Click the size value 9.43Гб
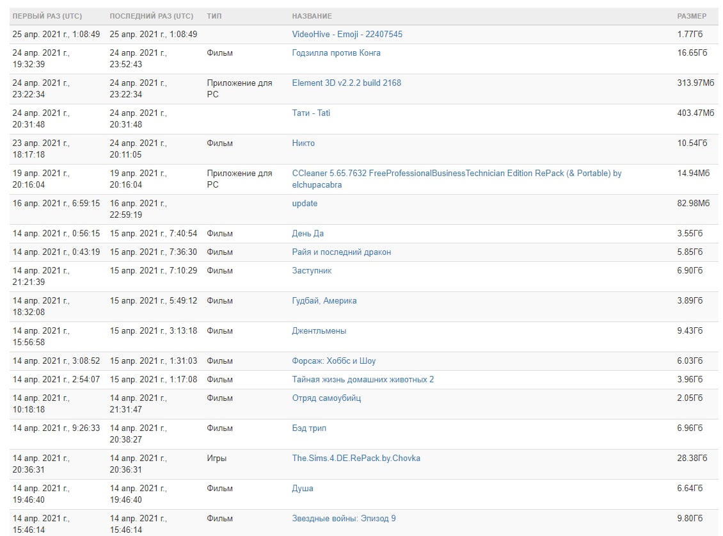The image size is (723, 536). pos(690,331)
